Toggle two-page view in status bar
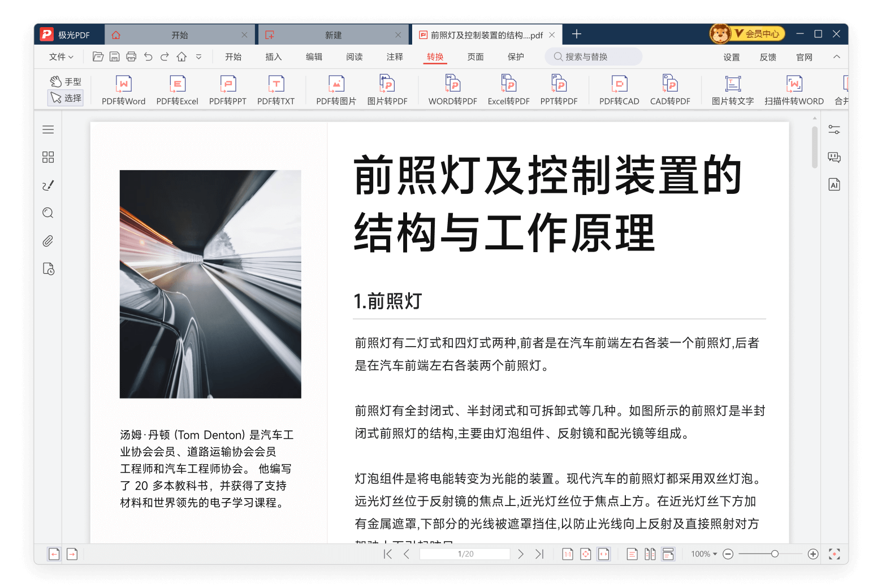This screenshot has width=882, height=588. 650,554
